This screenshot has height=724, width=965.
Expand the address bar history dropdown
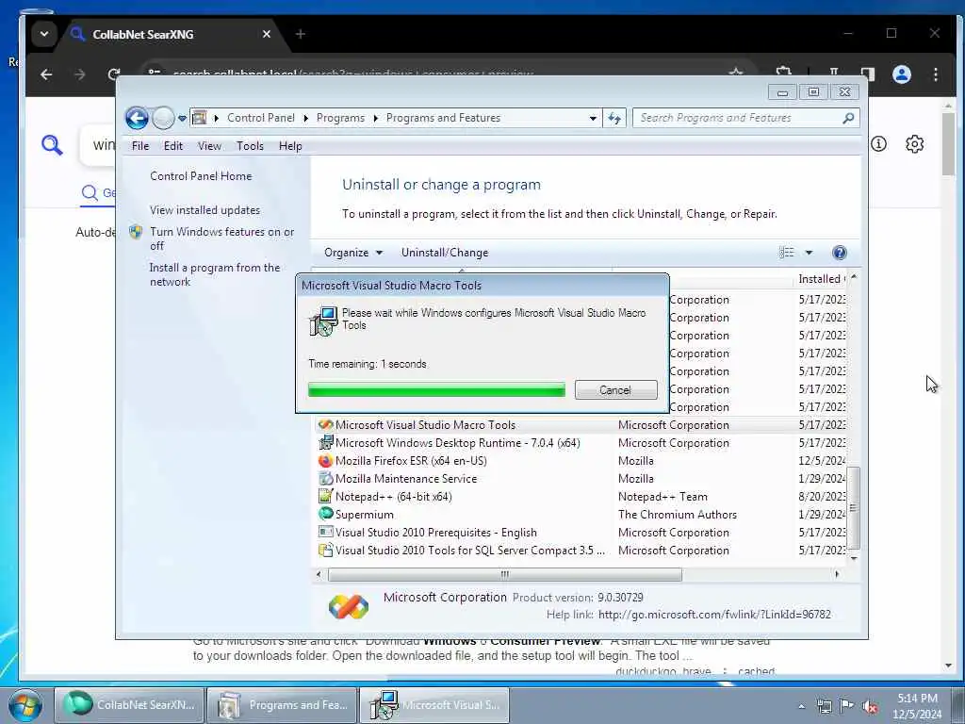pyautogui.click(x=593, y=118)
